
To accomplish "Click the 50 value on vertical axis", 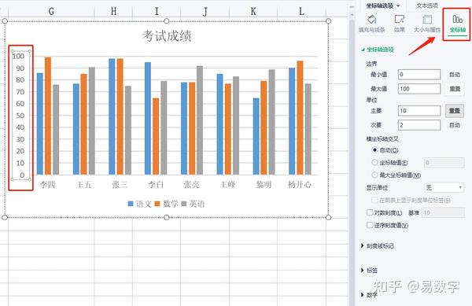I will tap(20, 116).
